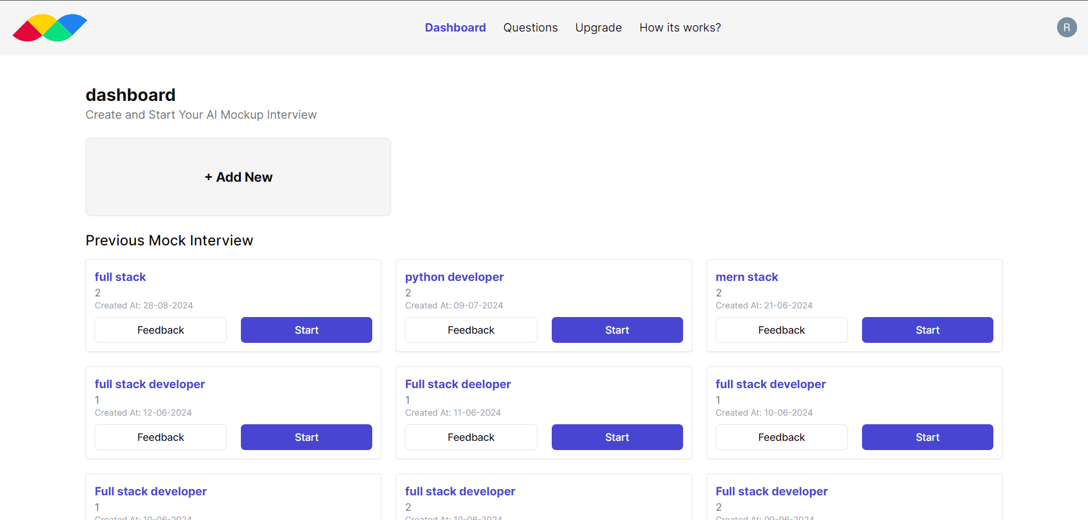Open How its works? page
The width and height of the screenshot is (1088, 520).
pyautogui.click(x=680, y=28)
